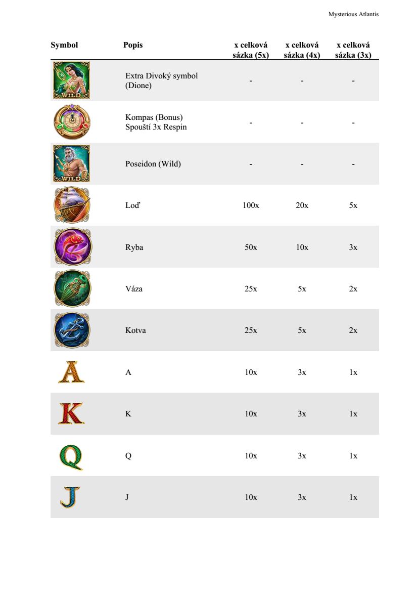
Task: Select the blue anchor symbol icon
Action: tap(71, 330)
